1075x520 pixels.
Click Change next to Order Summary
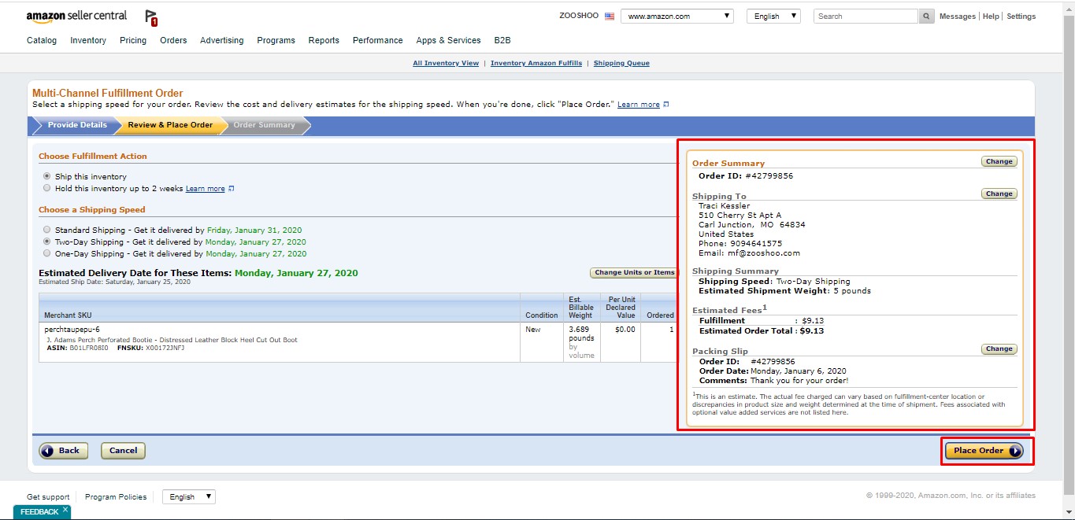(999, 161)
